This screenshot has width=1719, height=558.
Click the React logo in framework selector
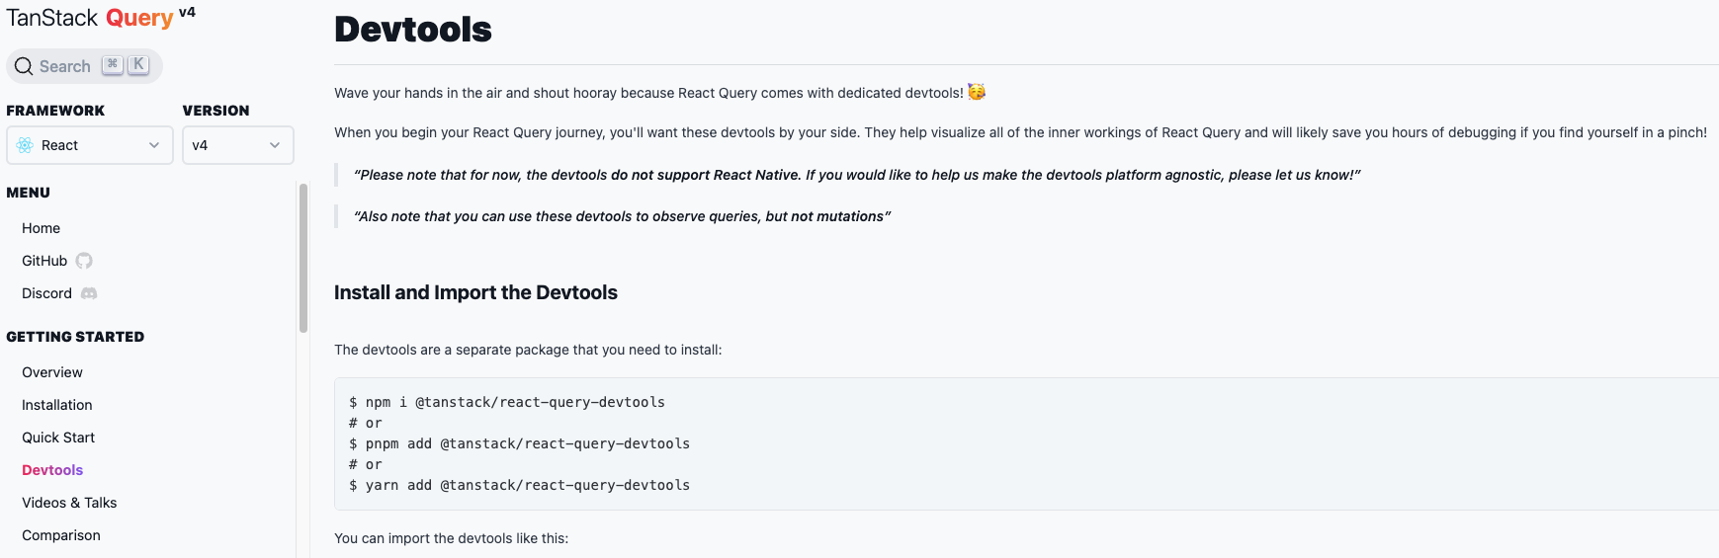tap(25, 145)
